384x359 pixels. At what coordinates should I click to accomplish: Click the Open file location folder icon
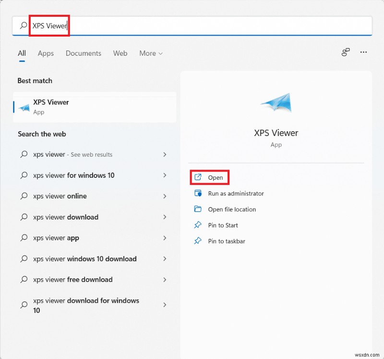[x=198, y=209]
